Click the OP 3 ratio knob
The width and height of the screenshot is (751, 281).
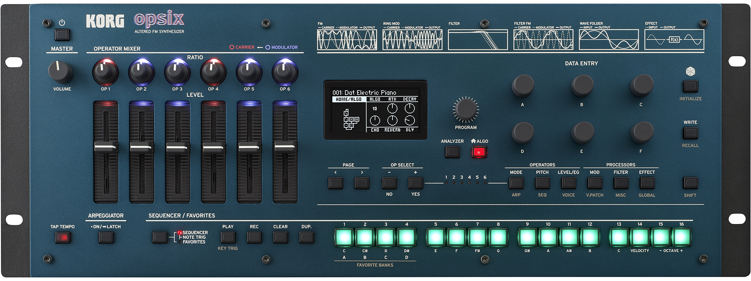(x=177, y=72)
